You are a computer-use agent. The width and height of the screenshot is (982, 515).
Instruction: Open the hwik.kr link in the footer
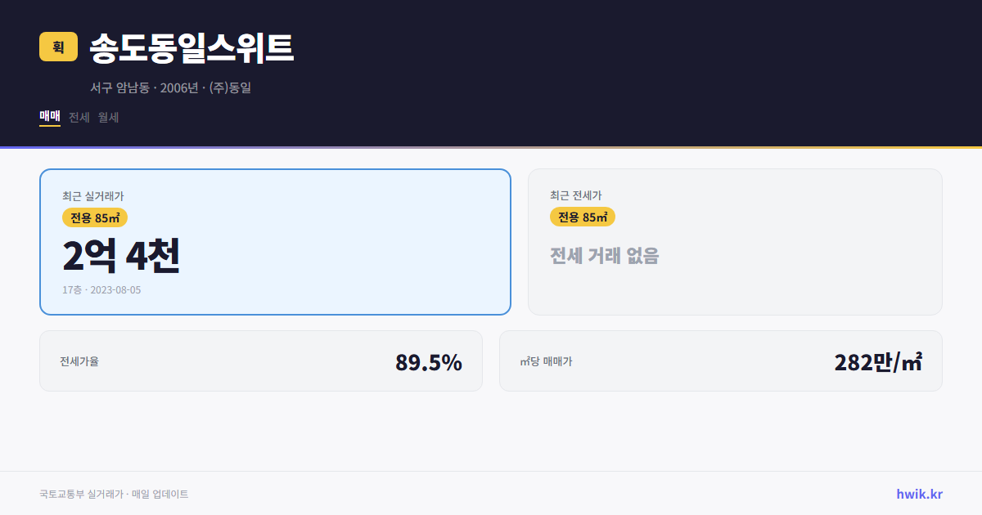coord(919,494)
